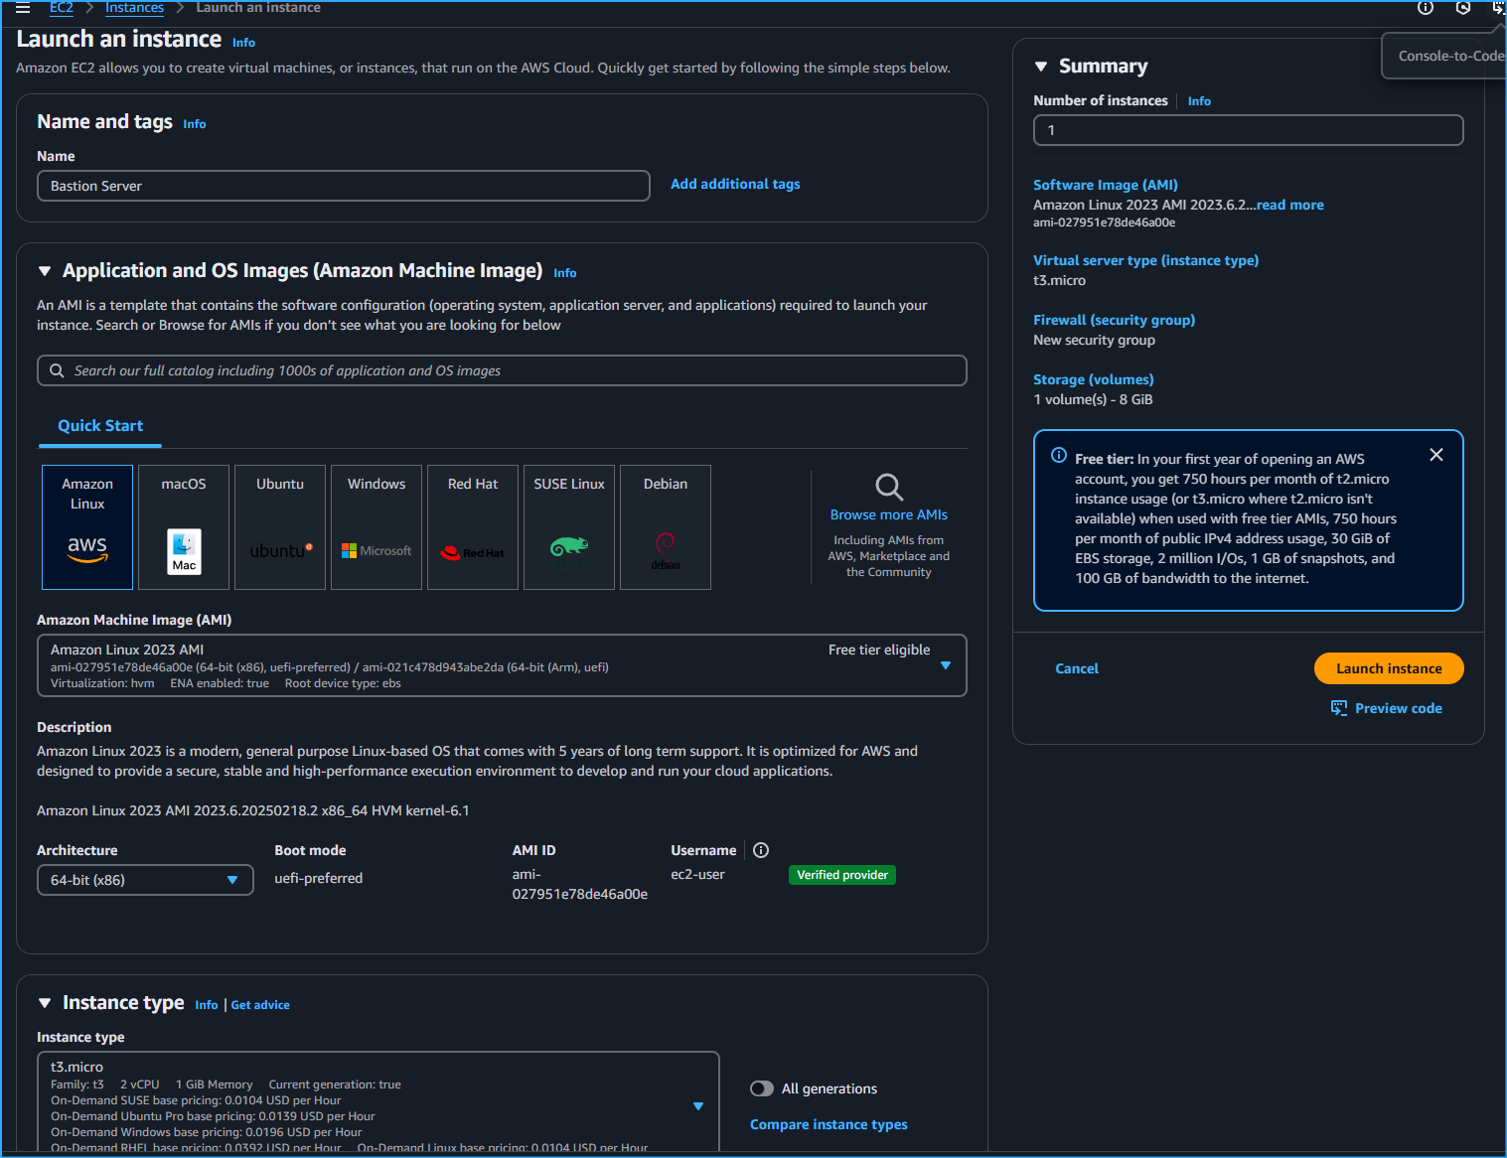1507x1158 pixels.
Task: Select the SUSE Linux AMI tile
Action: click(x=568, y=526)
